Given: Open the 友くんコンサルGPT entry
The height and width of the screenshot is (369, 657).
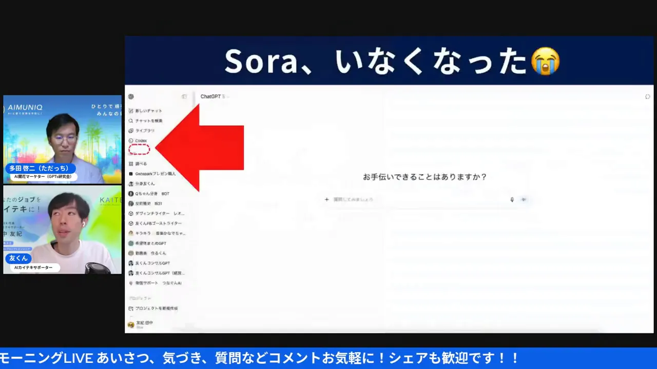Looking at the screenshot, I should 152,263.
